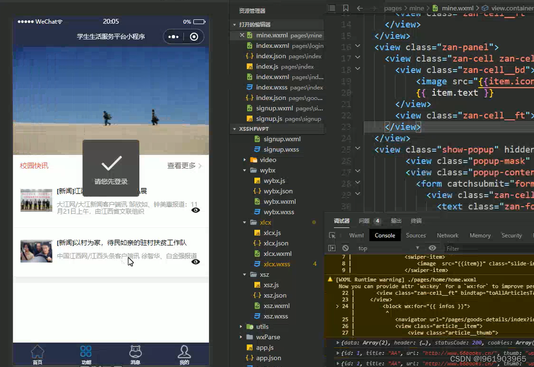Toggle the eye icon on the second news item
534x367 pixels.
pyautogui.click(x=196, y=261)
